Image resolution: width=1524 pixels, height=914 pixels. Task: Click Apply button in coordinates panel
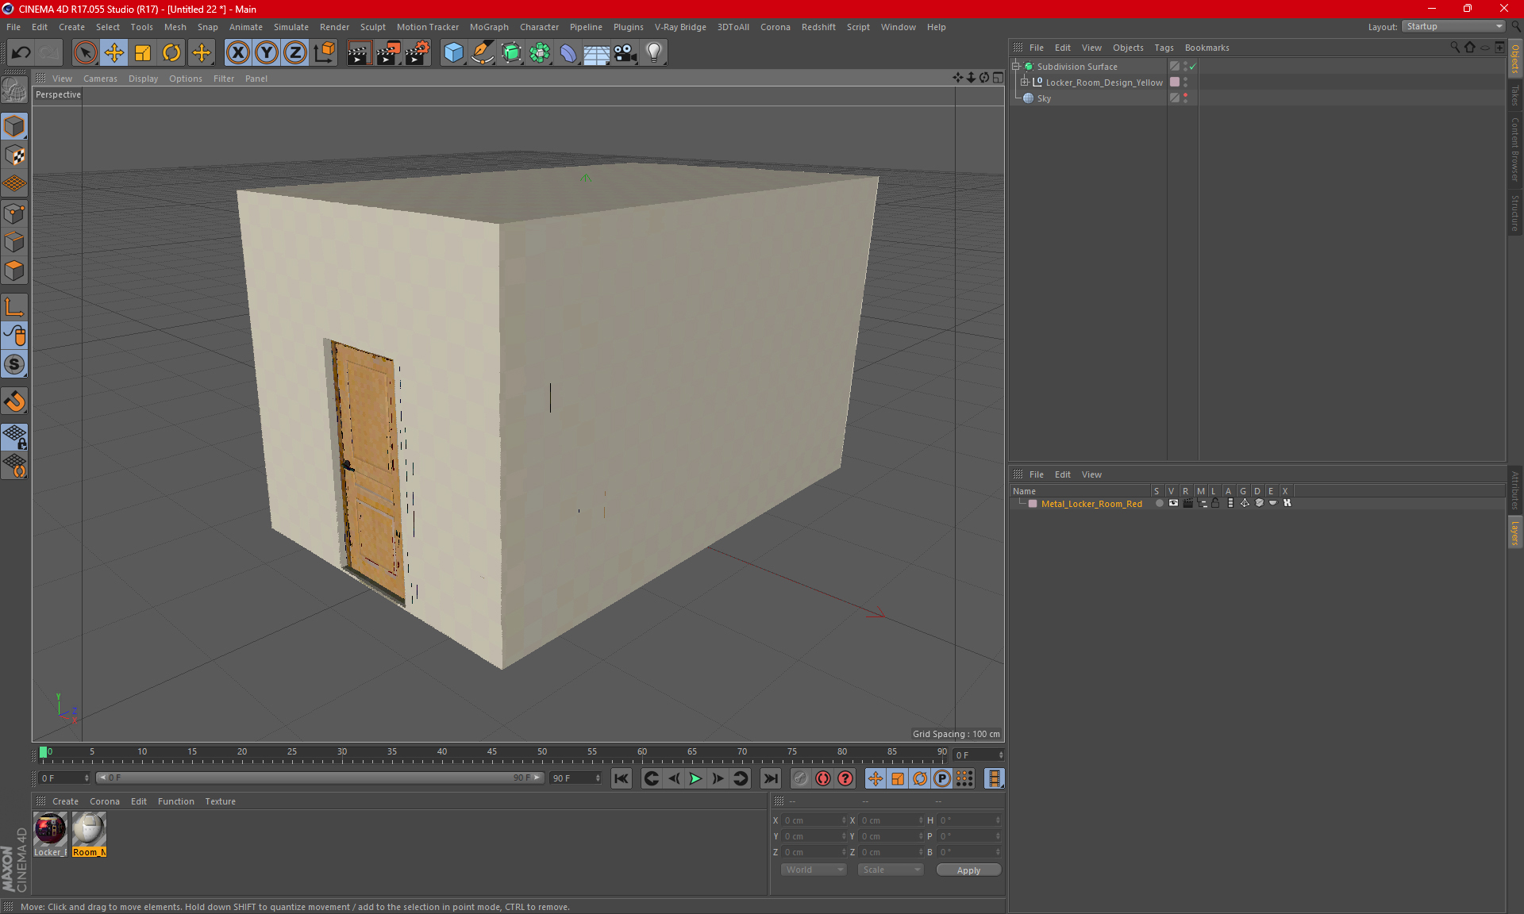(967, 870)
